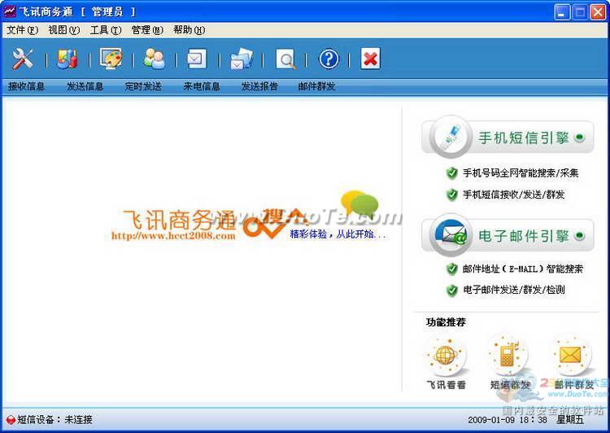
Task: Click the phone icon on 手机短信引擎
Action: click(450, 136)
